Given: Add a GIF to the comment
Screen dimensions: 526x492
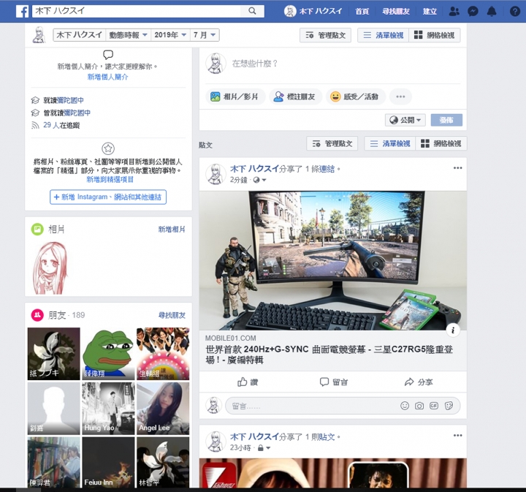Looking at the screenshot, I should (434, 406).
